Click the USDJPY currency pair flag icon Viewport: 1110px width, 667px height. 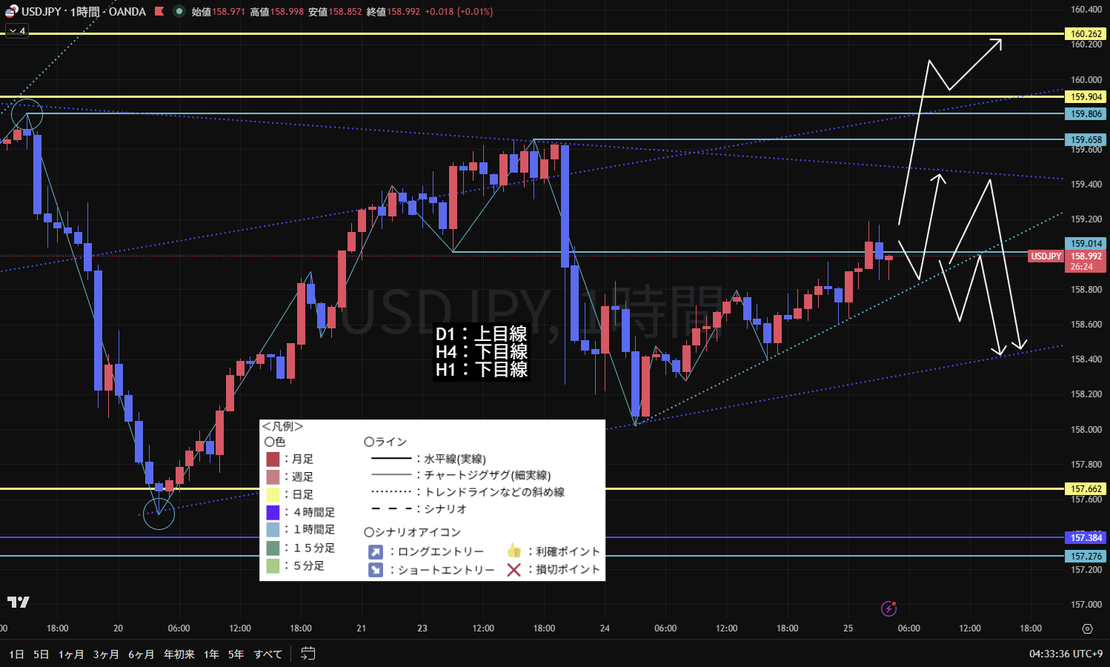pos(11,11)
